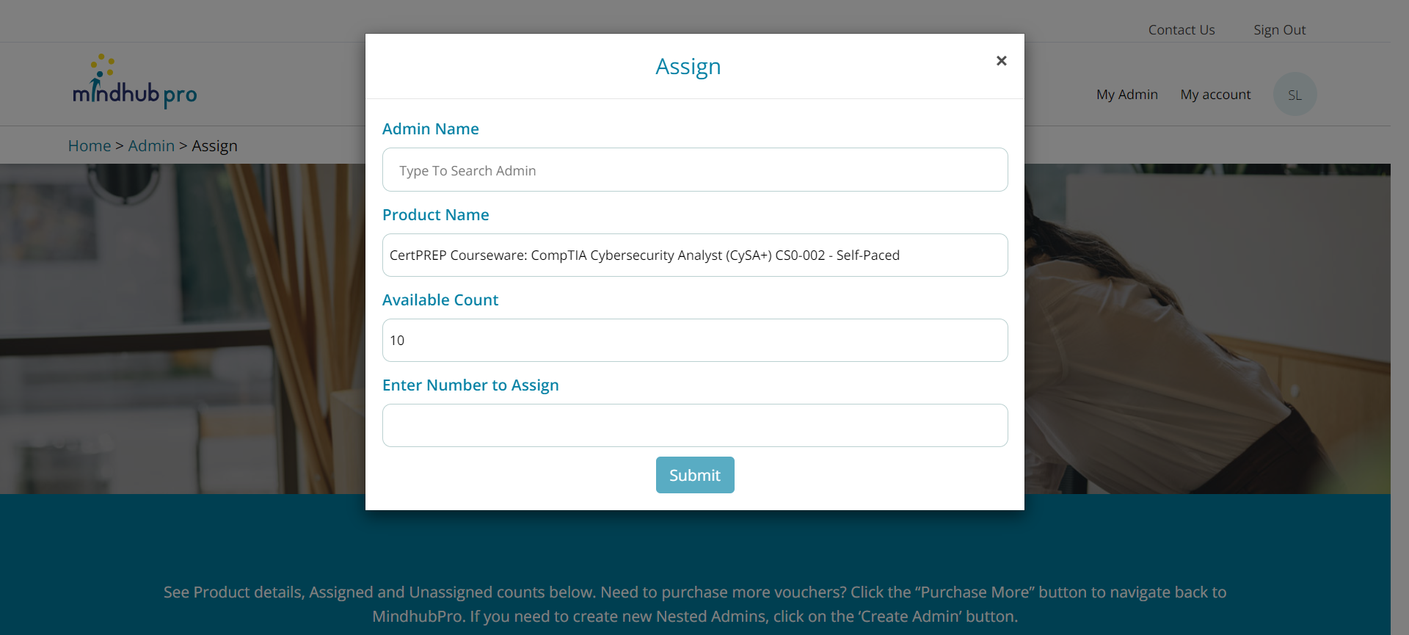Image resolution: width=1409 pixels, height=635 pixels.
Task: Click the Product Name label
Action: [436, 215]
